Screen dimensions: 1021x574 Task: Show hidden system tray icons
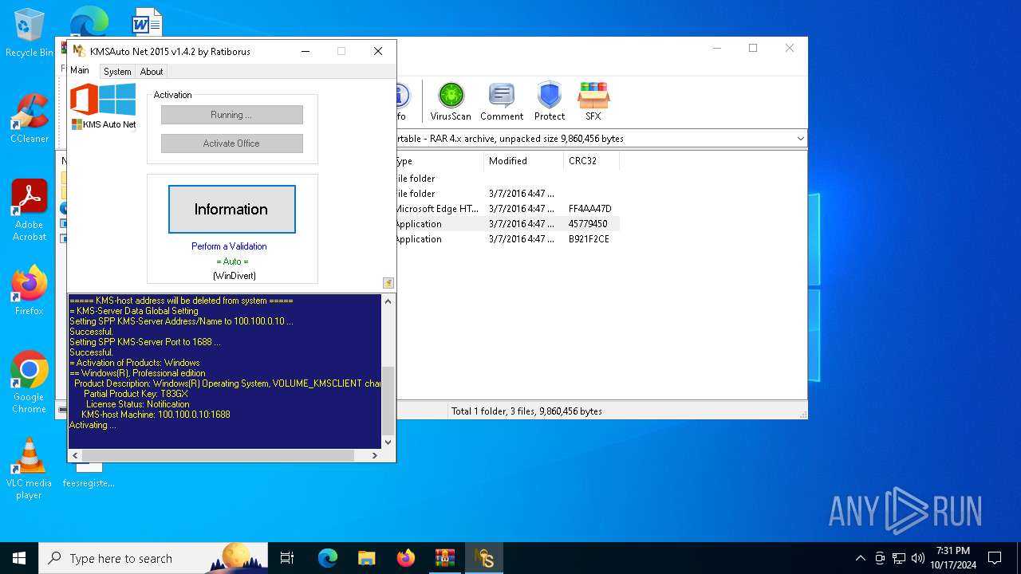point(861,558)
